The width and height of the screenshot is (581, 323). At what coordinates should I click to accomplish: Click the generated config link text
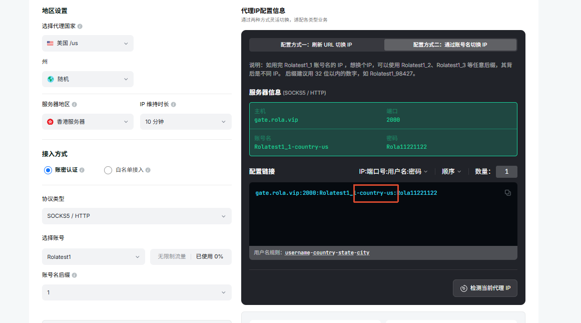346,193
